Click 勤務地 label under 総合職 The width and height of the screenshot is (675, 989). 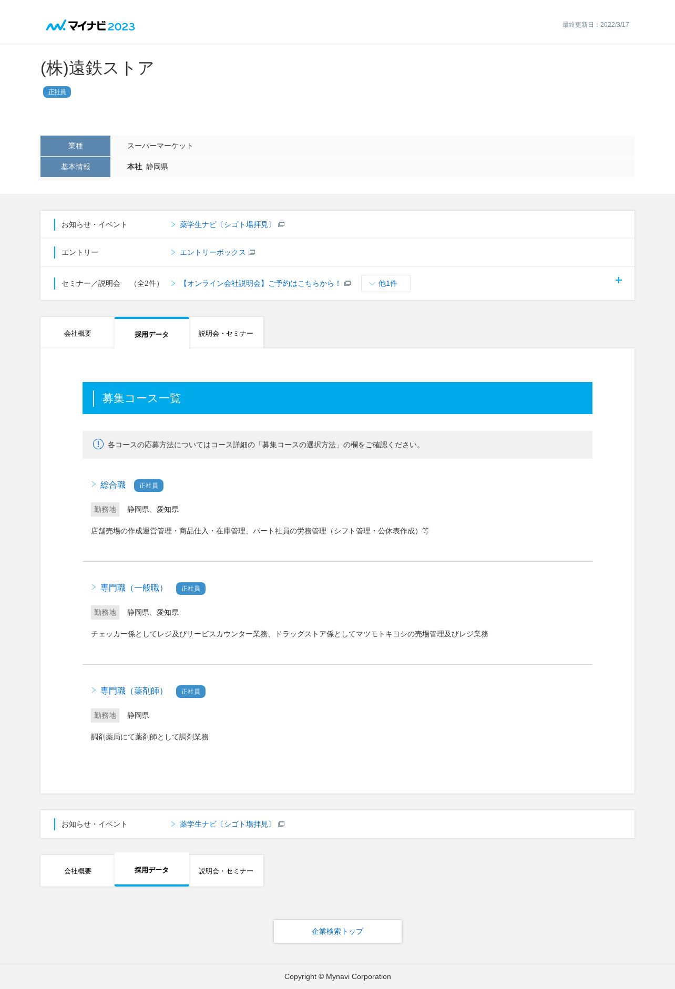105,509
